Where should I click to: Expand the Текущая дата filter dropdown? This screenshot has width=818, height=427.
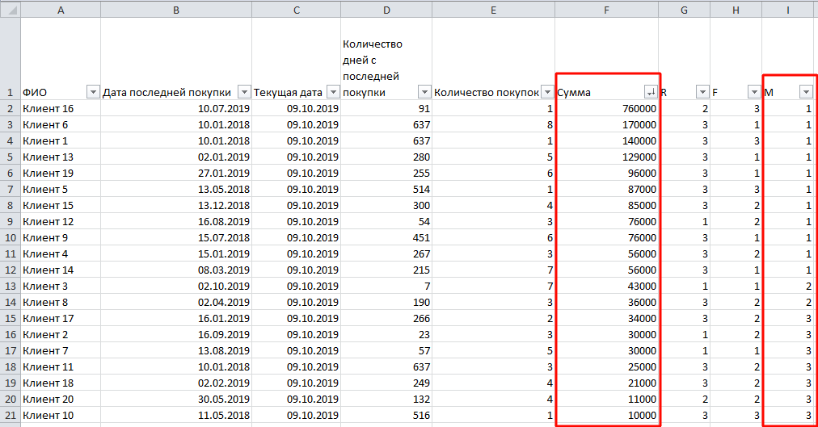point(332,92)
